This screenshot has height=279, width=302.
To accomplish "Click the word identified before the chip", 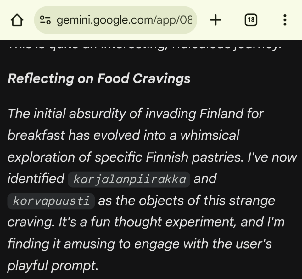I will click(x=36, y=179).
